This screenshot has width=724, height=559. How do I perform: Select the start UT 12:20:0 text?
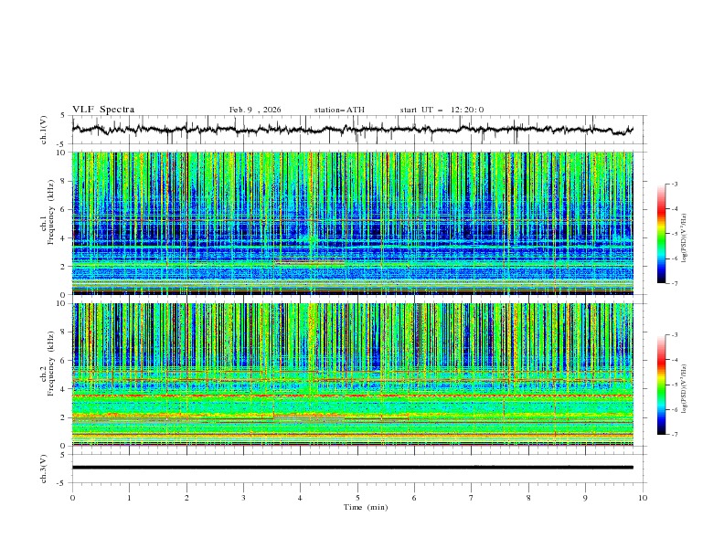[x=442, y=110]
